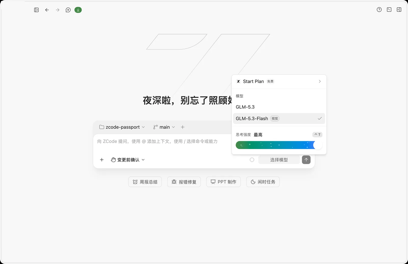Send message with the up arrow button
Screen dimensions: 408x264
pos(306,160)
